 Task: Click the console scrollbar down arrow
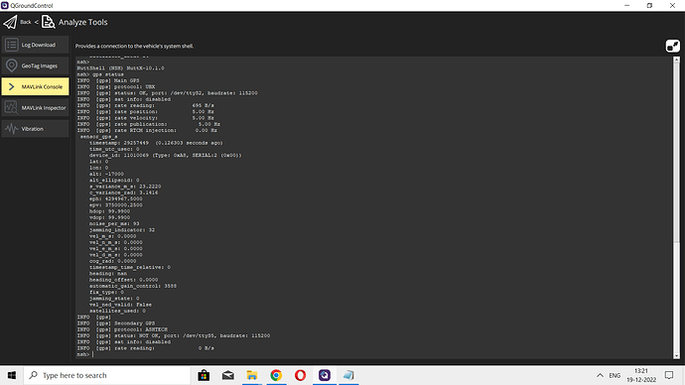click(676, 356)
